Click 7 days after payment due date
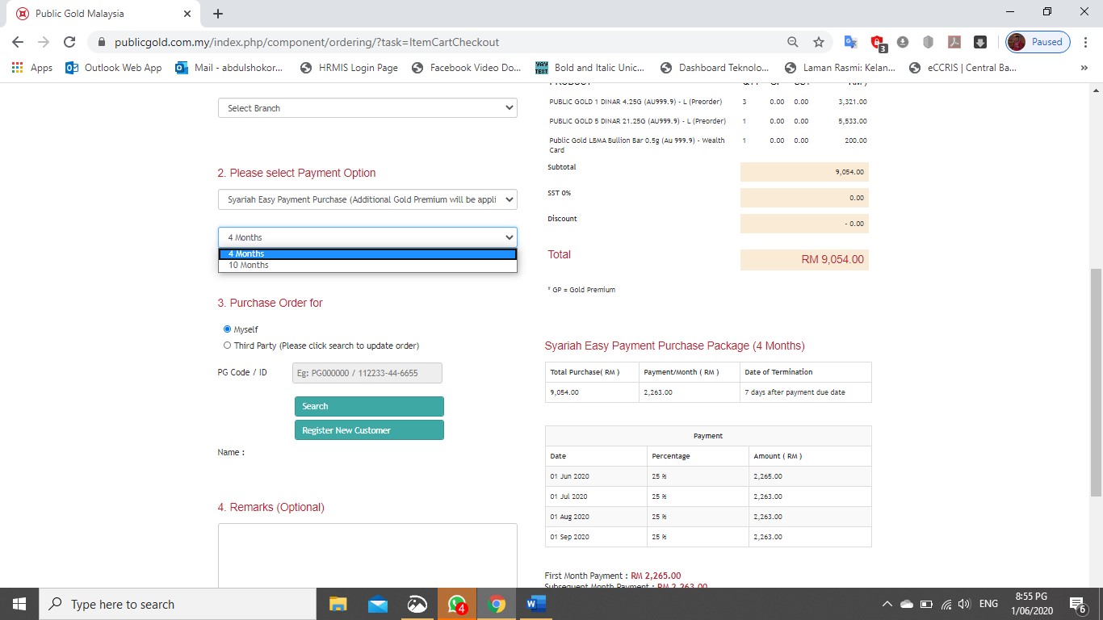Image resolution: width=1103 pixels, height=620 pixels. click(795, 392)
